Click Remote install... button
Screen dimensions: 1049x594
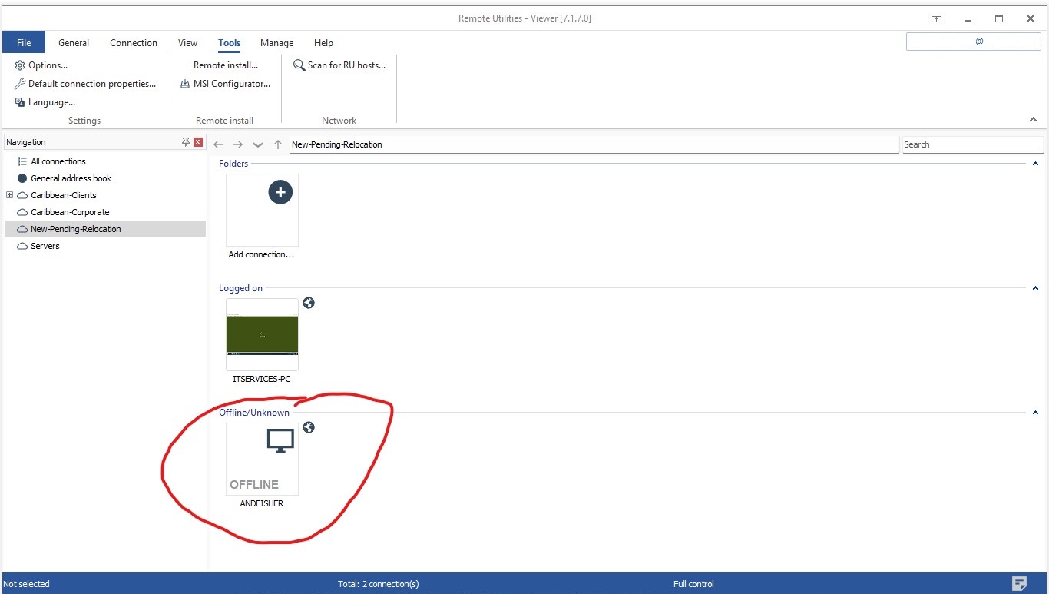[225, 65]
